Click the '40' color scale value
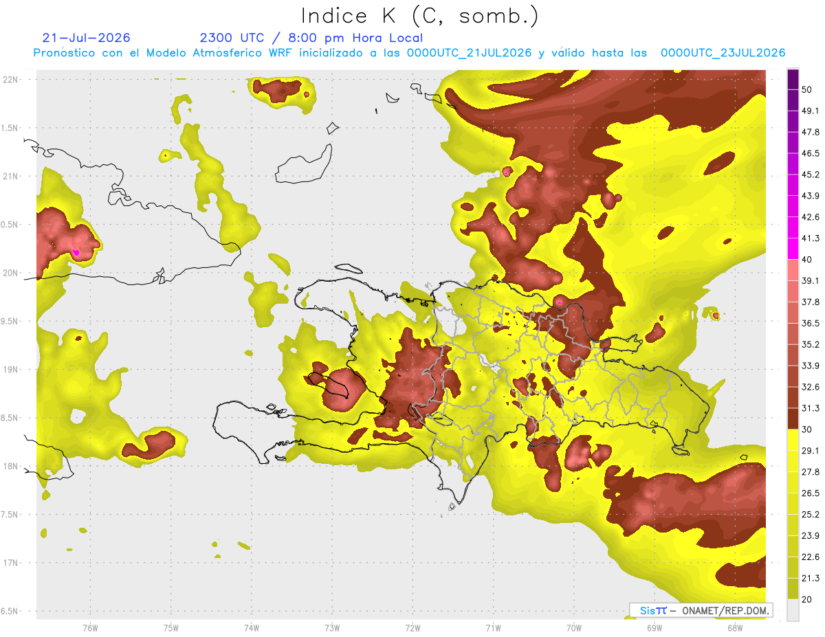This screenshot has width=825, height=637. point(808,260)
